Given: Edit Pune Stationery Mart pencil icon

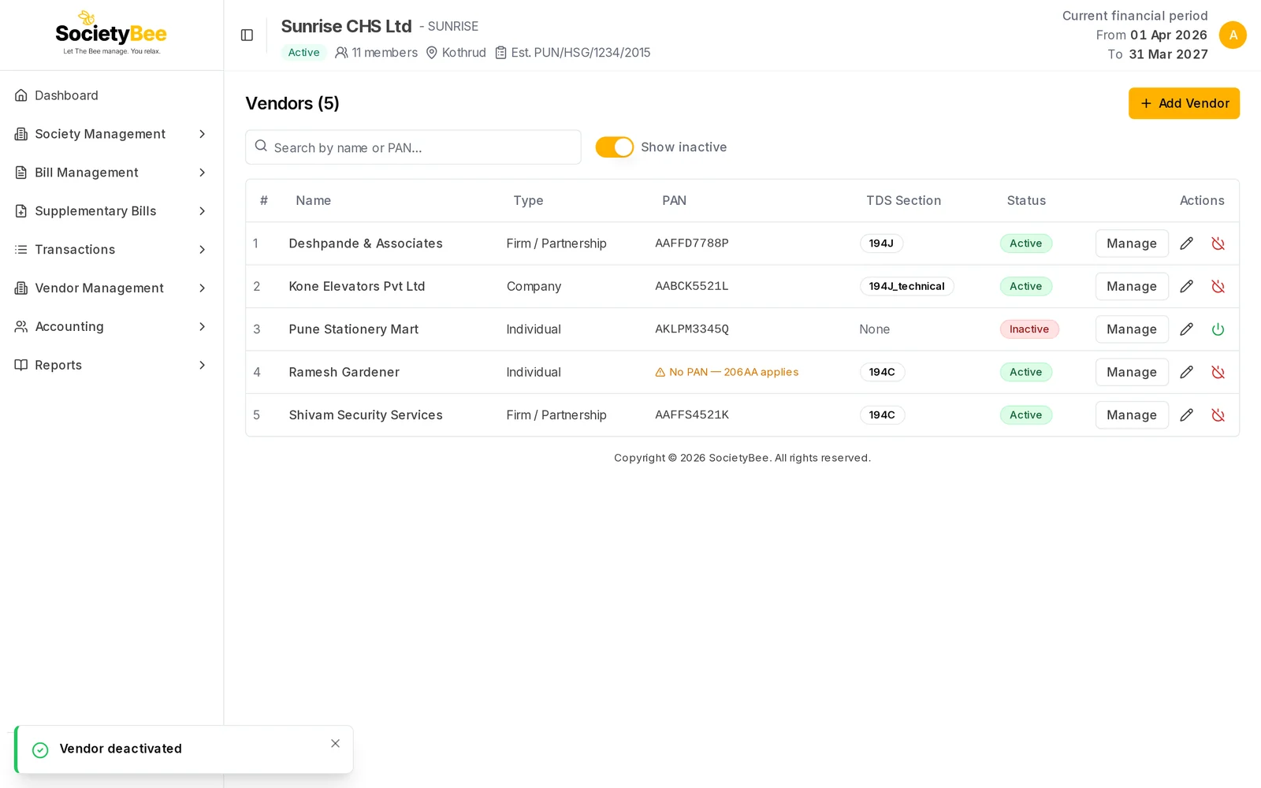Looking at the screenshot, I should pyautogui.click(x=1186, y=329).
